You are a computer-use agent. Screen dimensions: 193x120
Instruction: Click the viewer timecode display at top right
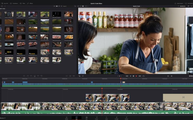(x=183, y=6)
